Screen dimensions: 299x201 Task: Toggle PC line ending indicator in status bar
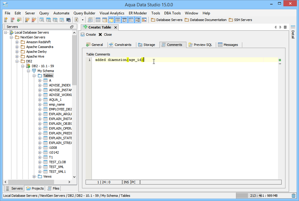pyautogui.click(x=135, y=182)
